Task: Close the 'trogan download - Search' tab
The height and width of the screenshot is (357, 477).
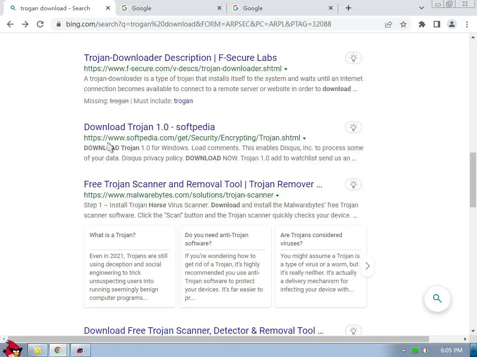Action: click(108, 8)
